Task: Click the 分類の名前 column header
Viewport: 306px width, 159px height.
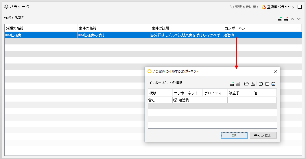Action: coord(41,28)
